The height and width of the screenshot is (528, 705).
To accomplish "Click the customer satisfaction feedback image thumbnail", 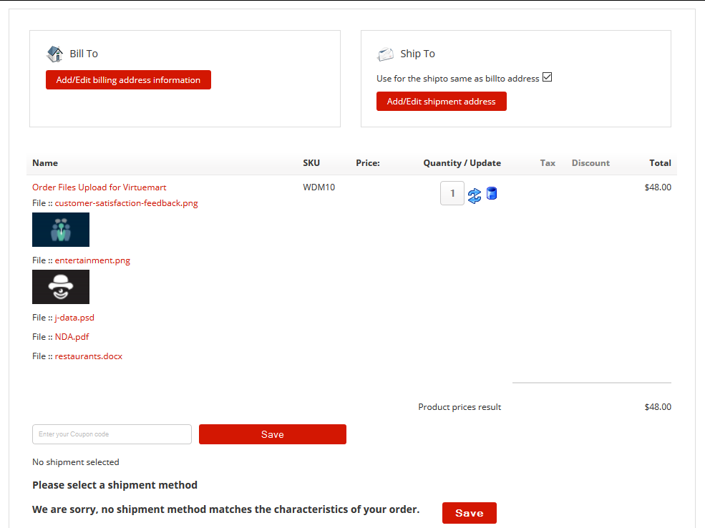I will click(61, 230).
